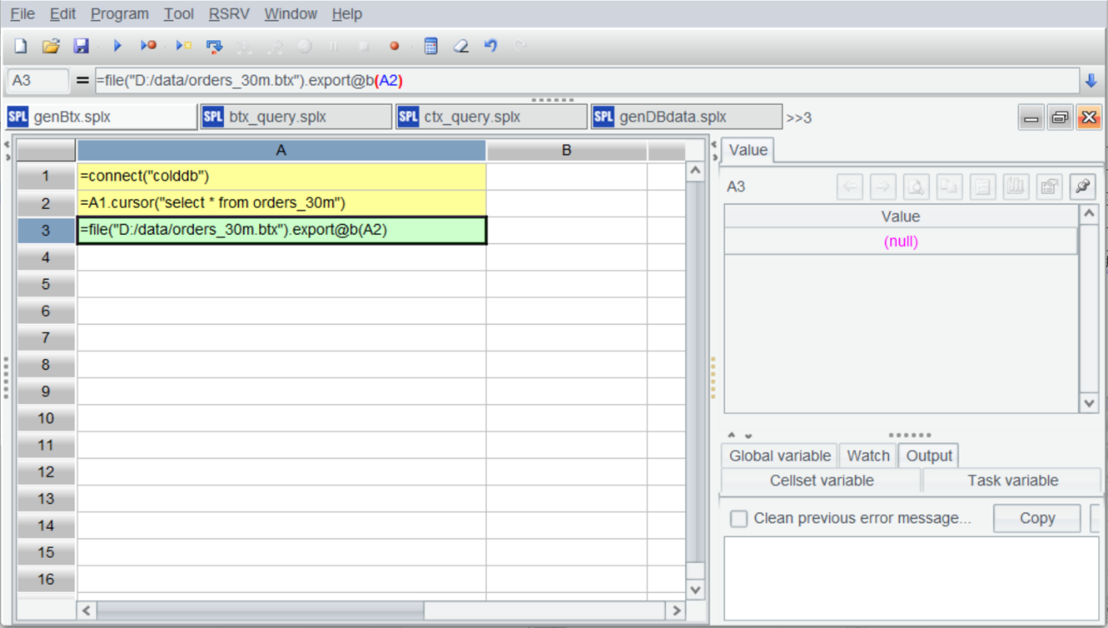Open chart drawing icon in Value panel
This screenshot has width=1108, height=628.
click(x=1016, y=187)
